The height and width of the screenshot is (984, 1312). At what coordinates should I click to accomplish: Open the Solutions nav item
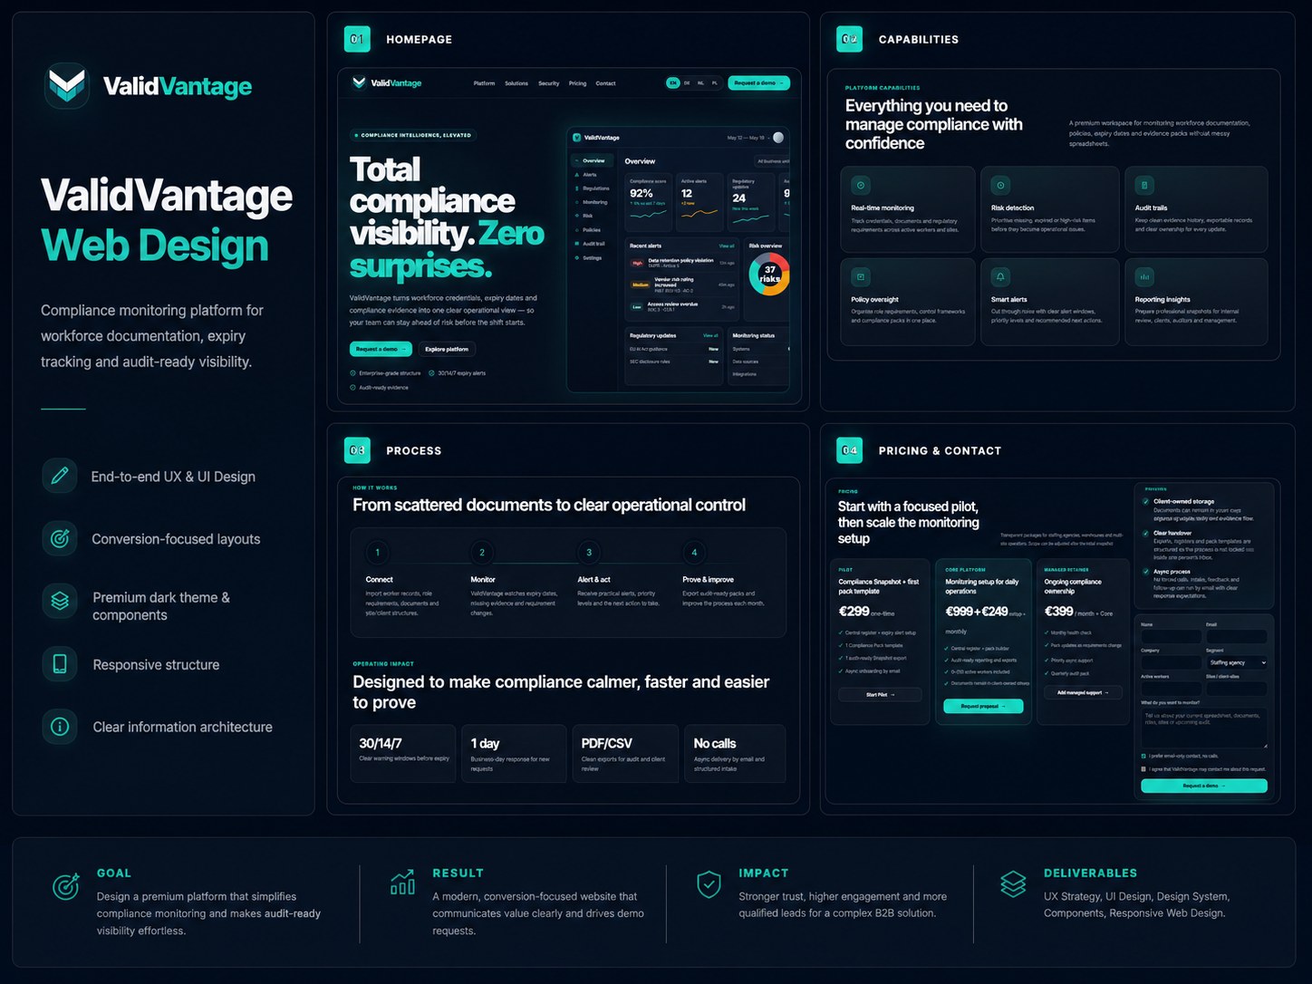pos(516,83)
